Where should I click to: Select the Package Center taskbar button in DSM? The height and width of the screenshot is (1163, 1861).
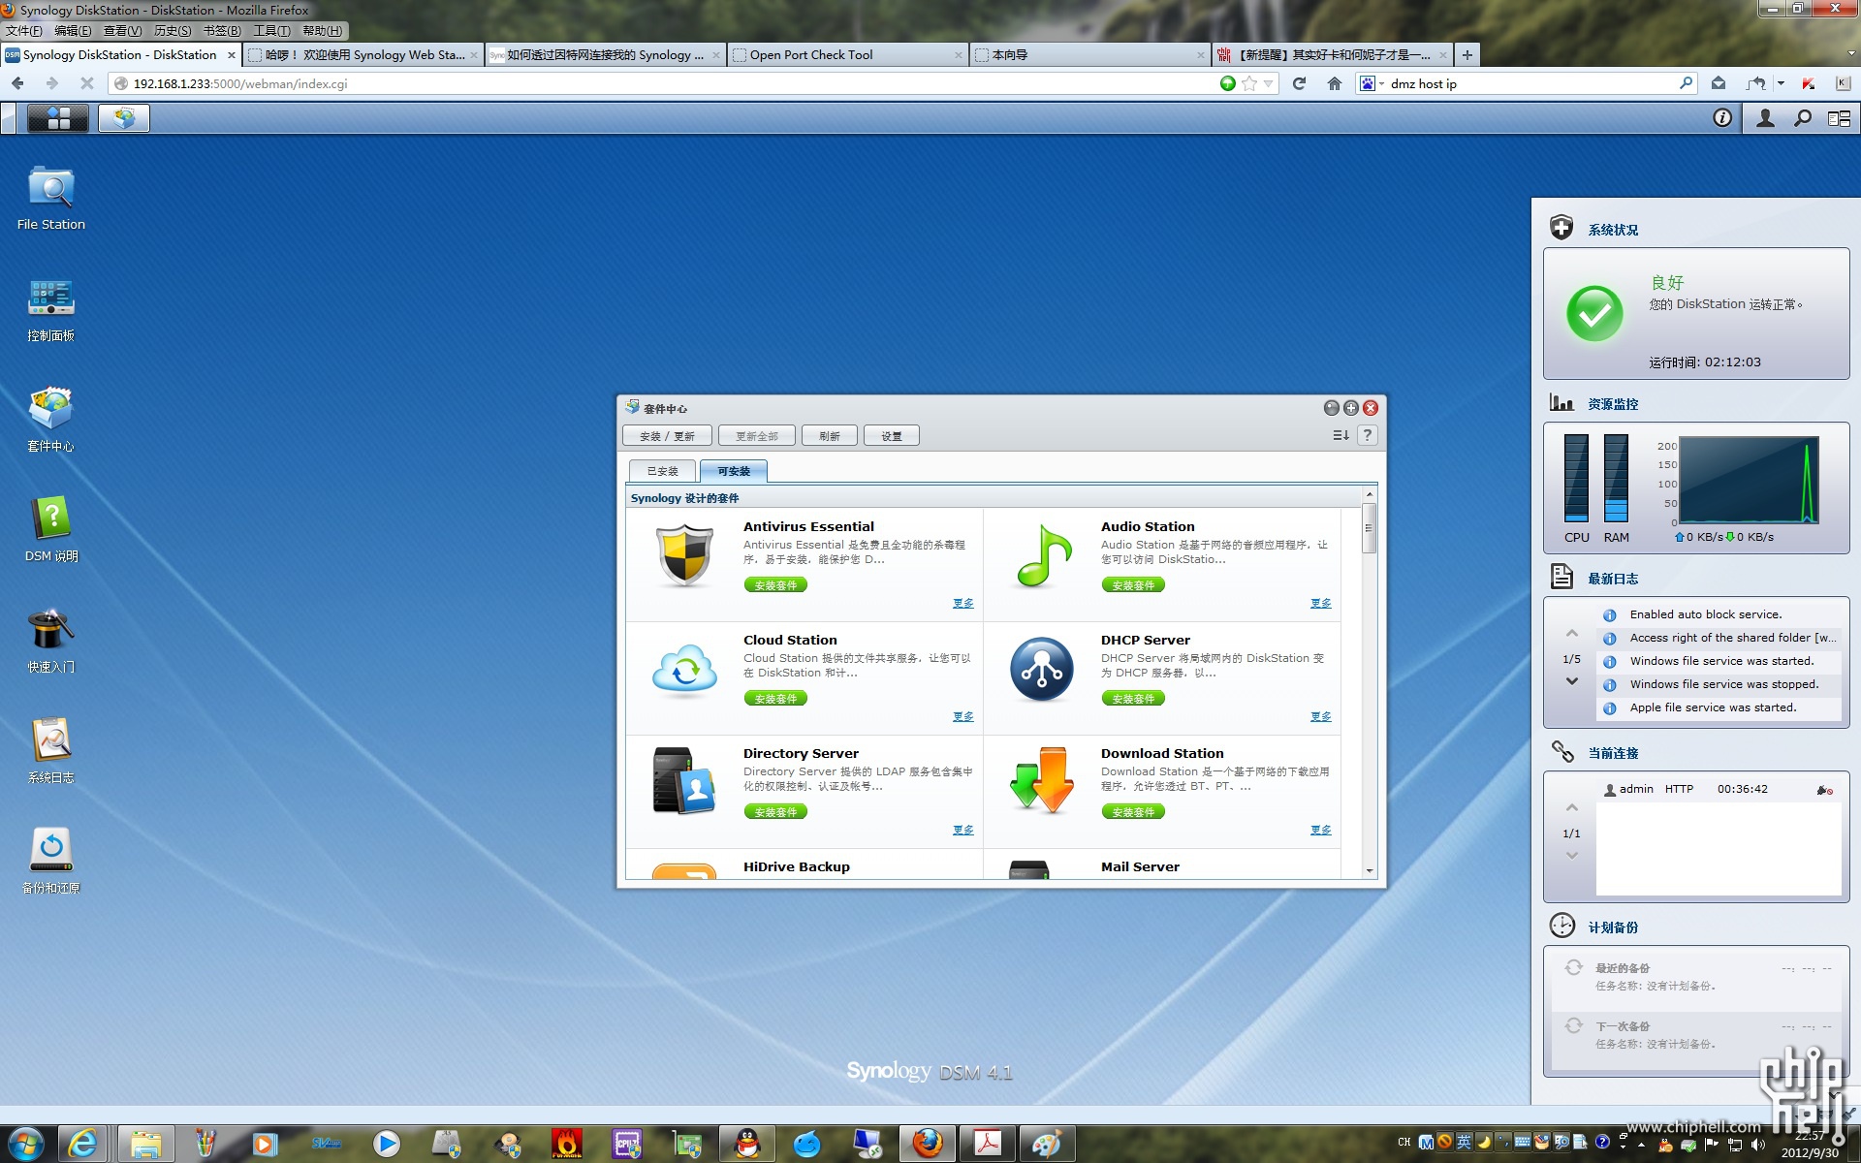pyautogui.click(x=123, y=118)
